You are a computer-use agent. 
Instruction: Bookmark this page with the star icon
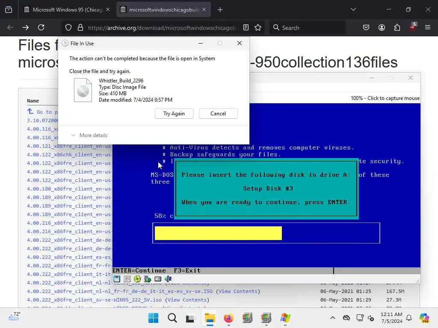click(258, 27)
